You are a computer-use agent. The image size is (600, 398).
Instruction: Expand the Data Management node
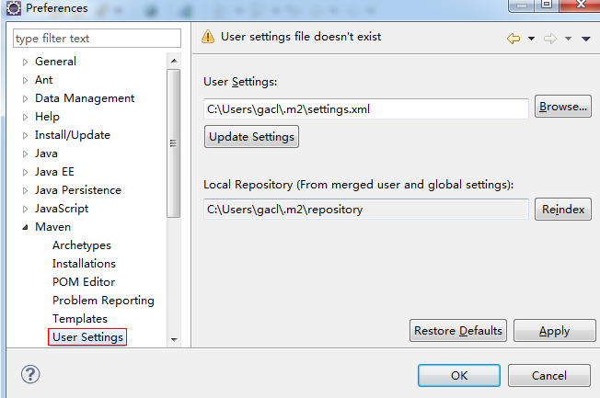tap(25, 98)
